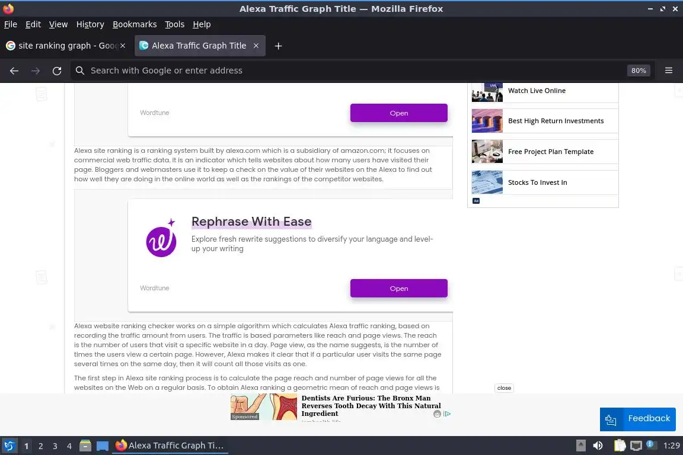Click the 1:29 clock in the tray
Viewport: 683px width, 455px height.
click(x=671, y=446)
